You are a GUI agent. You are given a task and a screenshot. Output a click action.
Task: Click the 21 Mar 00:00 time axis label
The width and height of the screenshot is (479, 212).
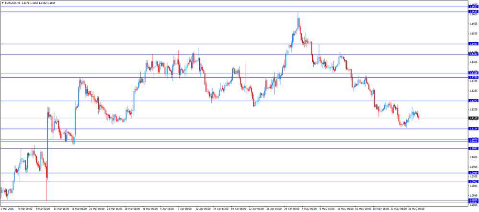pyautogui.click(x=97, y=209)
